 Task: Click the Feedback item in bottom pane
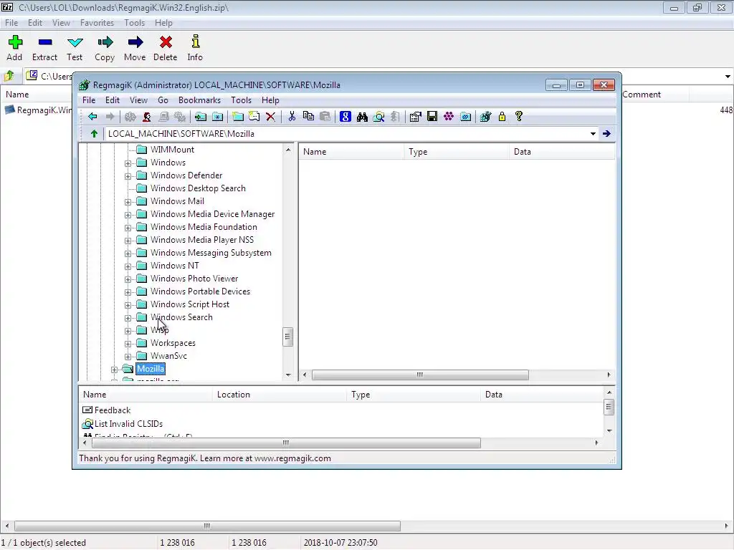tap(113, 410)
